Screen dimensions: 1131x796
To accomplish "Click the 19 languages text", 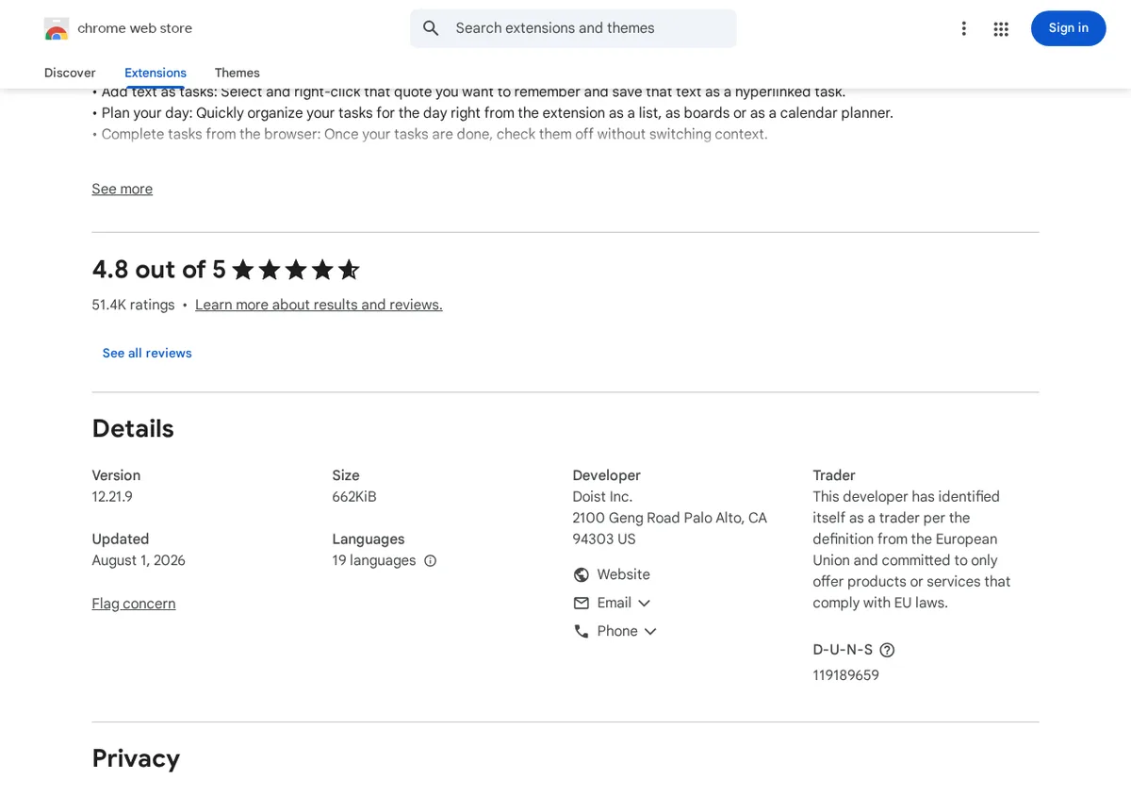I will [373, 560].
